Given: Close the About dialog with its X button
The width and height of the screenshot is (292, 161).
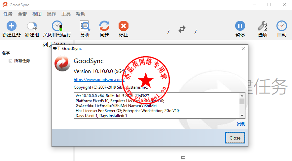Looking at the screenshot, I should point(243,49).
